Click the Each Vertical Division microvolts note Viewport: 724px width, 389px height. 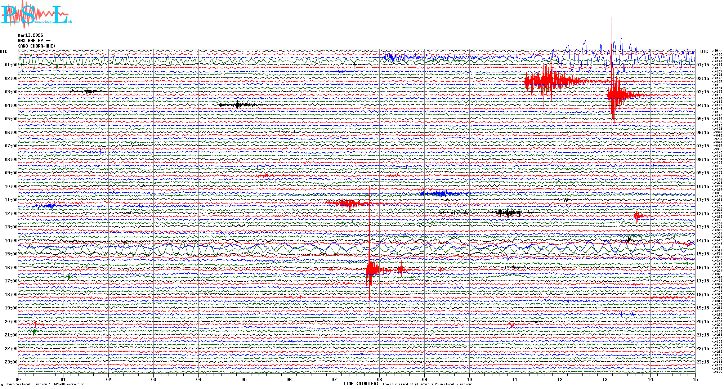click(46, 384)
